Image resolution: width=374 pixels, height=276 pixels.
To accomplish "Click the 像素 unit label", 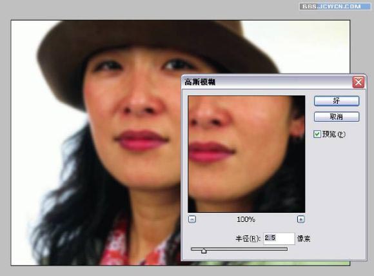I will [x=304, y=239].
